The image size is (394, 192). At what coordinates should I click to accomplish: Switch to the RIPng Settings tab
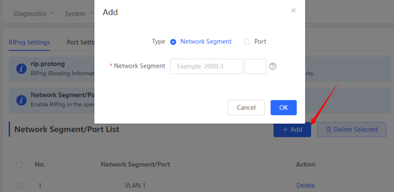click(29, 43)
